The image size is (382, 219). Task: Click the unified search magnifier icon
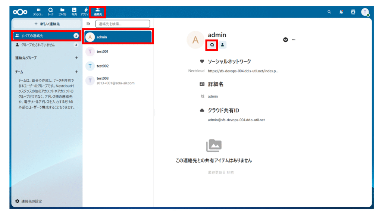point(329,12)
